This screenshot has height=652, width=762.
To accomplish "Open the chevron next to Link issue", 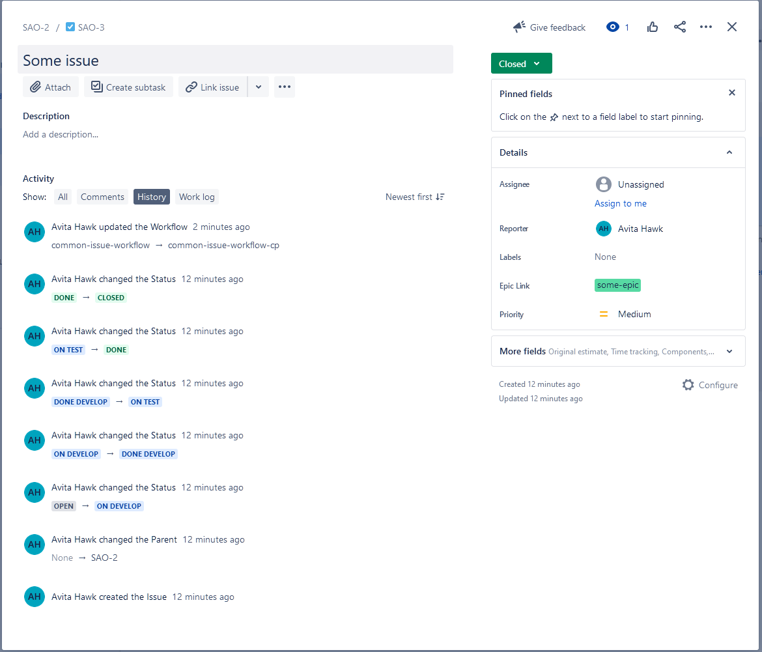I will coord(259,86).
